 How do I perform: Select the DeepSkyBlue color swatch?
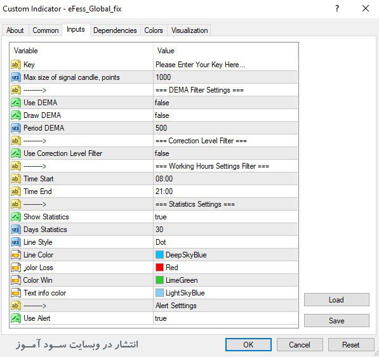159,255
